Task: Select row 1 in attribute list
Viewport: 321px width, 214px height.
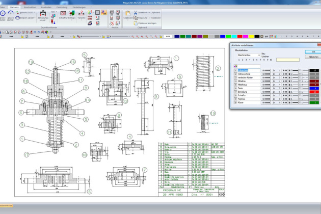Action: [236, 70]
